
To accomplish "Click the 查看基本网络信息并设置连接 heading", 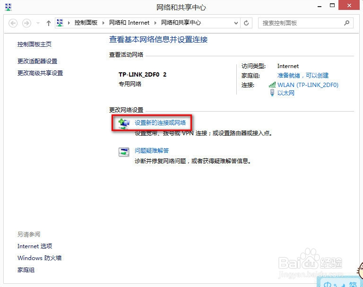I will [158, 39].
